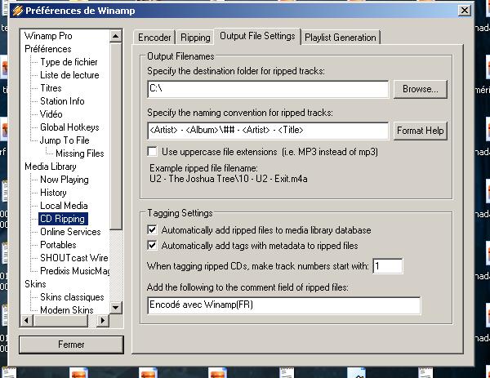Select Jump To File in the tree
This screenshot has width=490, height=378.
(x=65, y=140)
